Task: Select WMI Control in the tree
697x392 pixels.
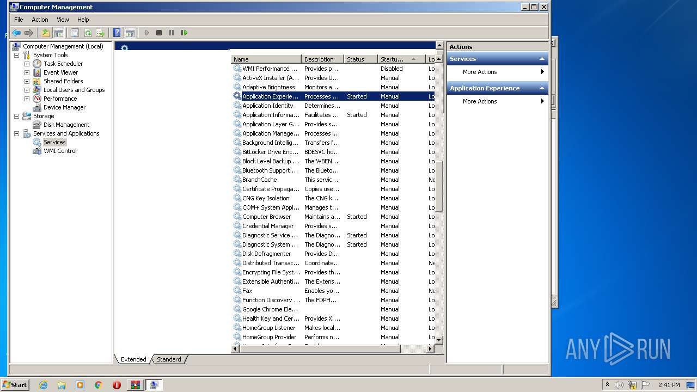Action: coord(60,151)
